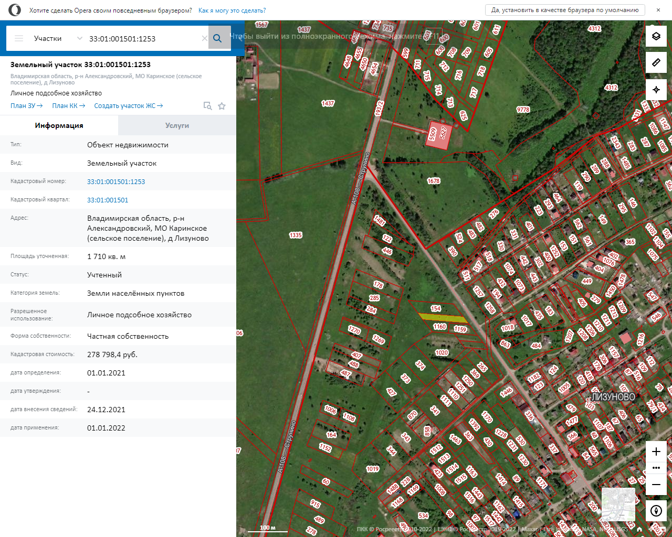Clear the search field with X icon

[204, 38]
